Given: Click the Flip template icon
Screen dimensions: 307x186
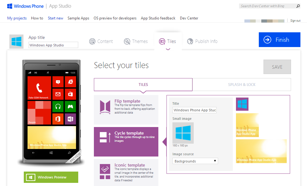Looking at the screenshot, I should 105,107.
